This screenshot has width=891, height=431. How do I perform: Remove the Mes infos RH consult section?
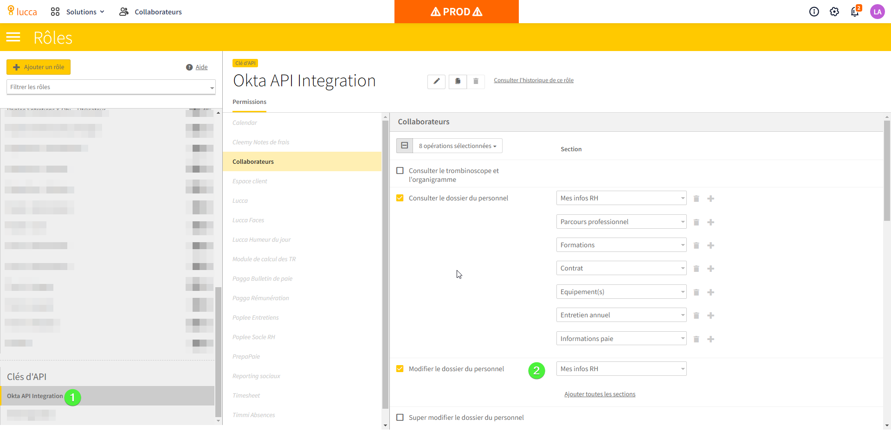[696, 199]
